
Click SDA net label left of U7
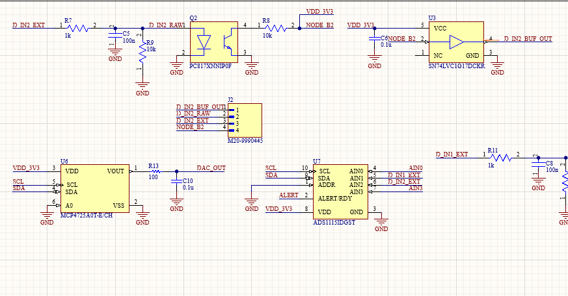pos(272,175)
